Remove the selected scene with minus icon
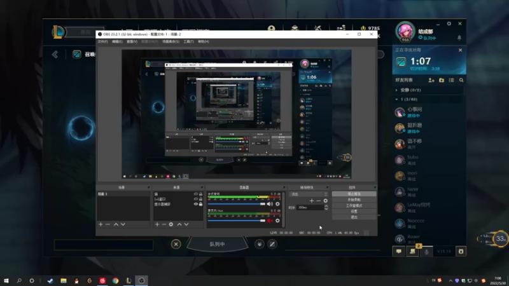The width and height of the screenshot is (509, 286). (108, 224)
